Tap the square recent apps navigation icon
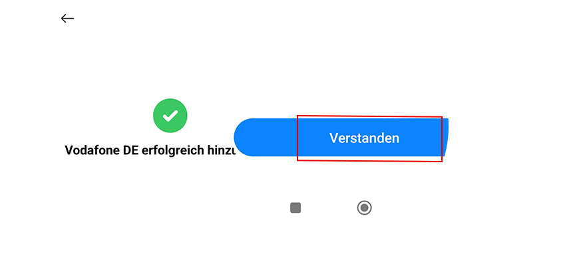585x266 pixels. pyautogui.click(x=295, y=208)
